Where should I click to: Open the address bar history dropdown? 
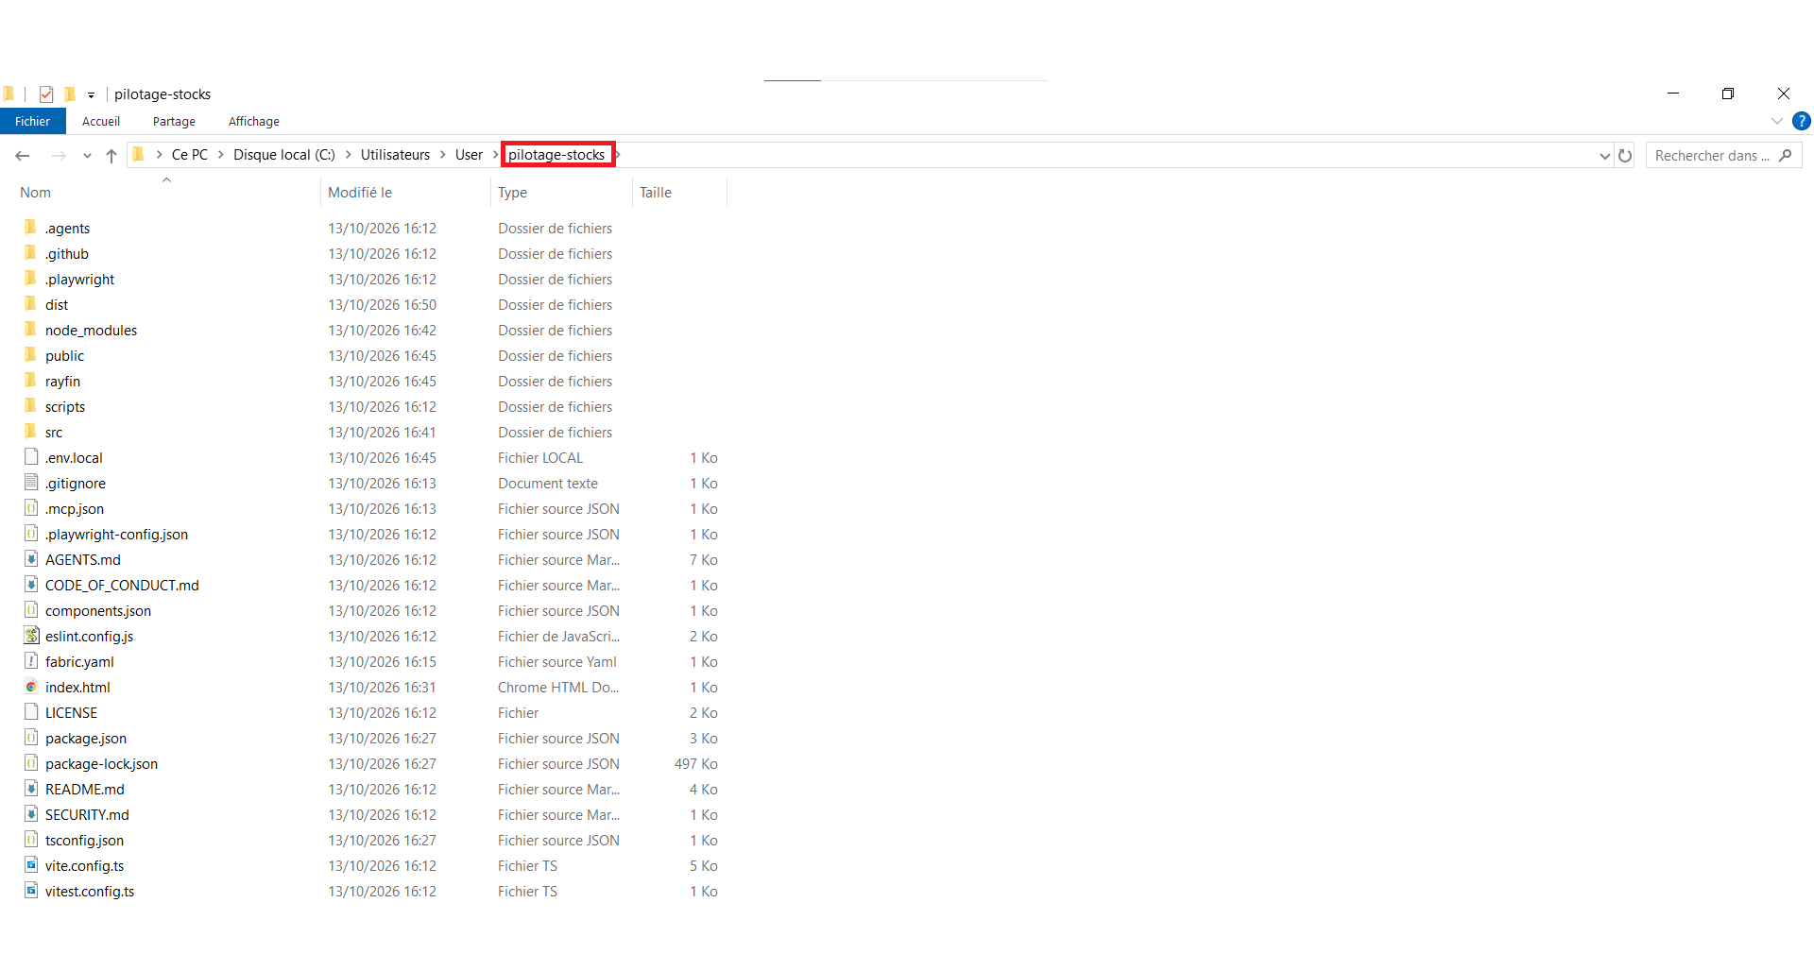[x=1604, y=156]
